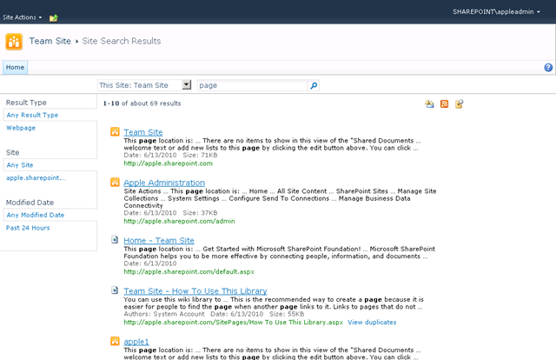This screenshot has width=556, height=360.
Task: Open the Apple Administration result
Action: (x=164, y=183)
